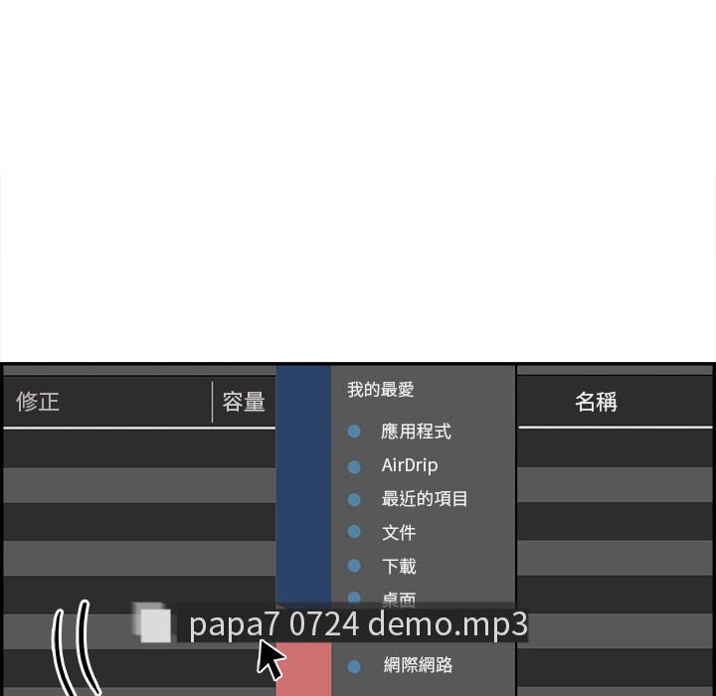Collapse the 我的最愛 sidebar section

click(x=380, y=390)
